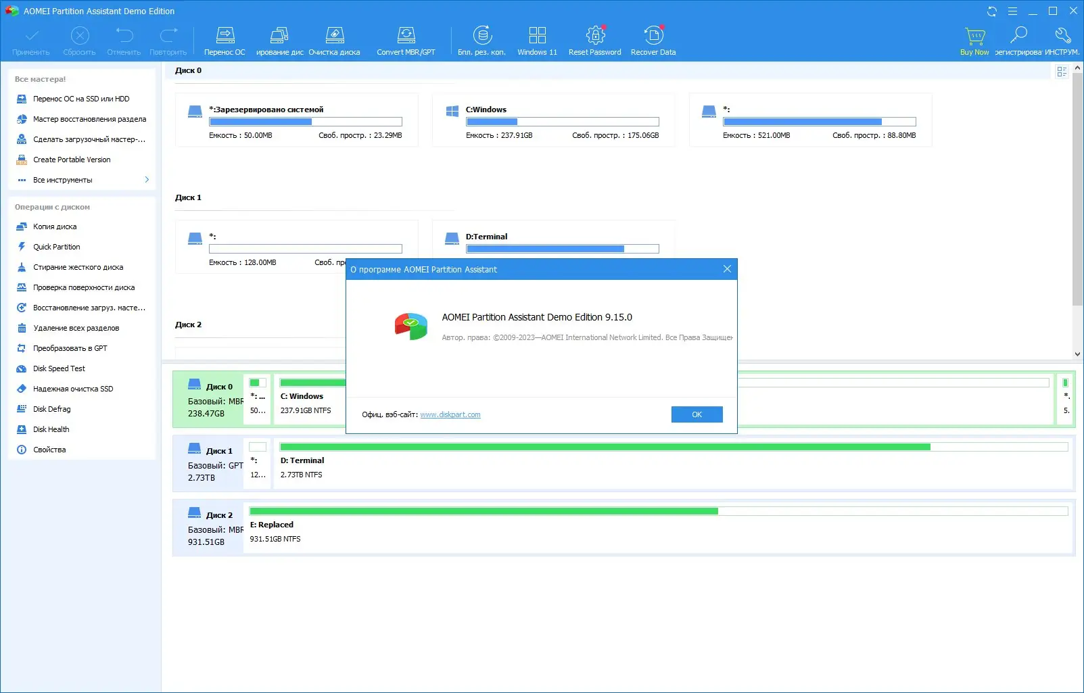Open the www.diskpart.com link
This screenshot has height=693, width=1084.
point(450,414)
